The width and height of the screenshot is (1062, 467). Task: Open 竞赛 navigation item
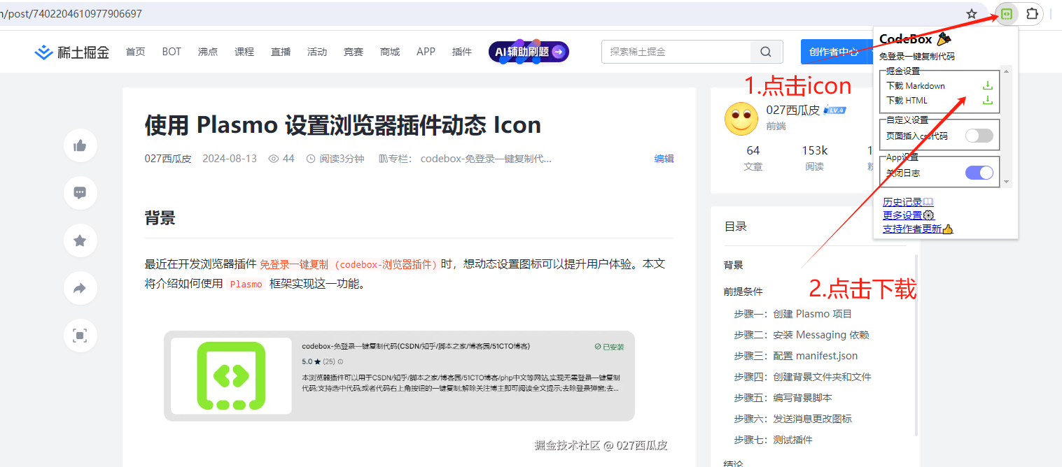354,52
